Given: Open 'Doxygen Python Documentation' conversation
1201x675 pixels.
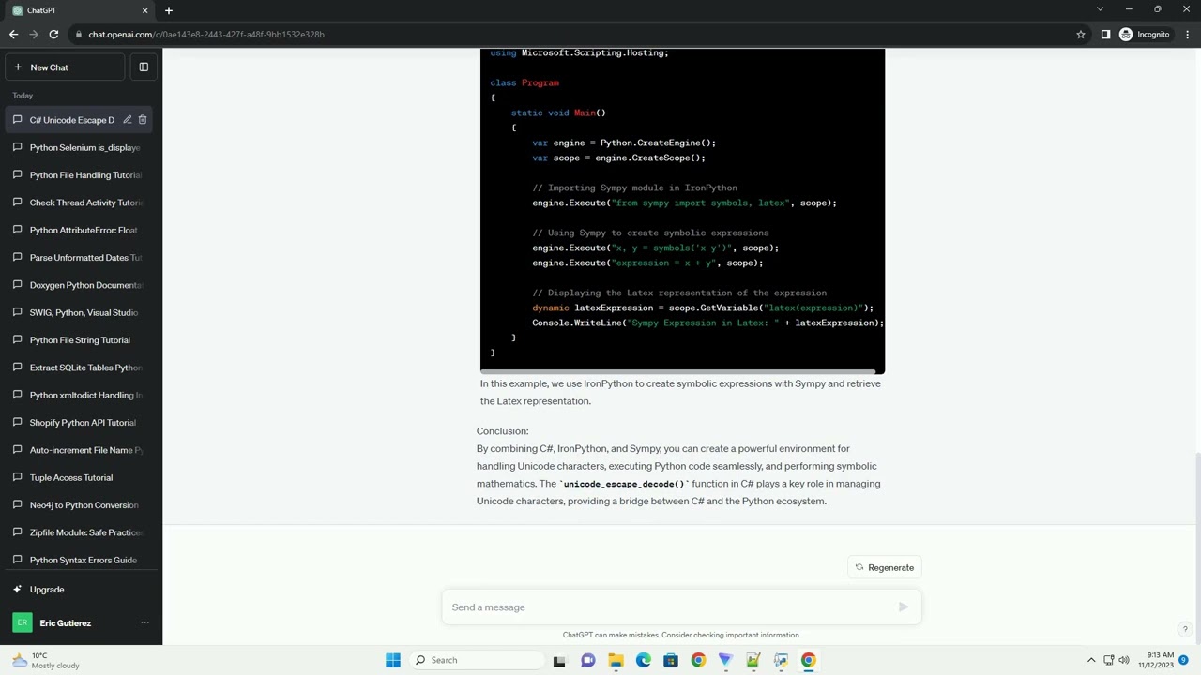Looking at the screenshot, I should click(81, 285).
